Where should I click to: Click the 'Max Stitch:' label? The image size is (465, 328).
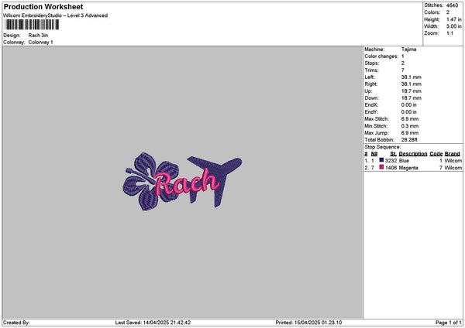tap(377, 119)
